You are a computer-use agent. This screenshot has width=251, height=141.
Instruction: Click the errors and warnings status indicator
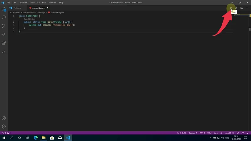(6, 133)
